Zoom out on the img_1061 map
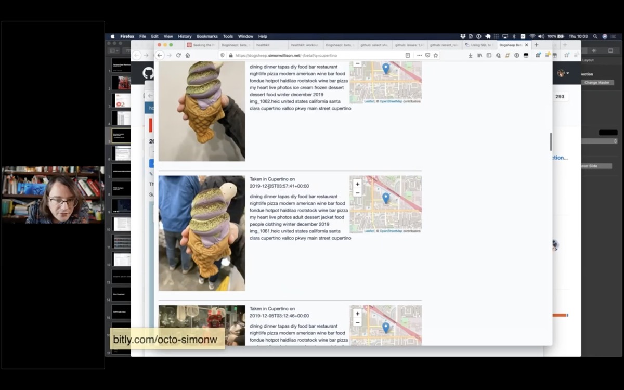This screenshot has width=624, height=390. click(x=357, y=192)
